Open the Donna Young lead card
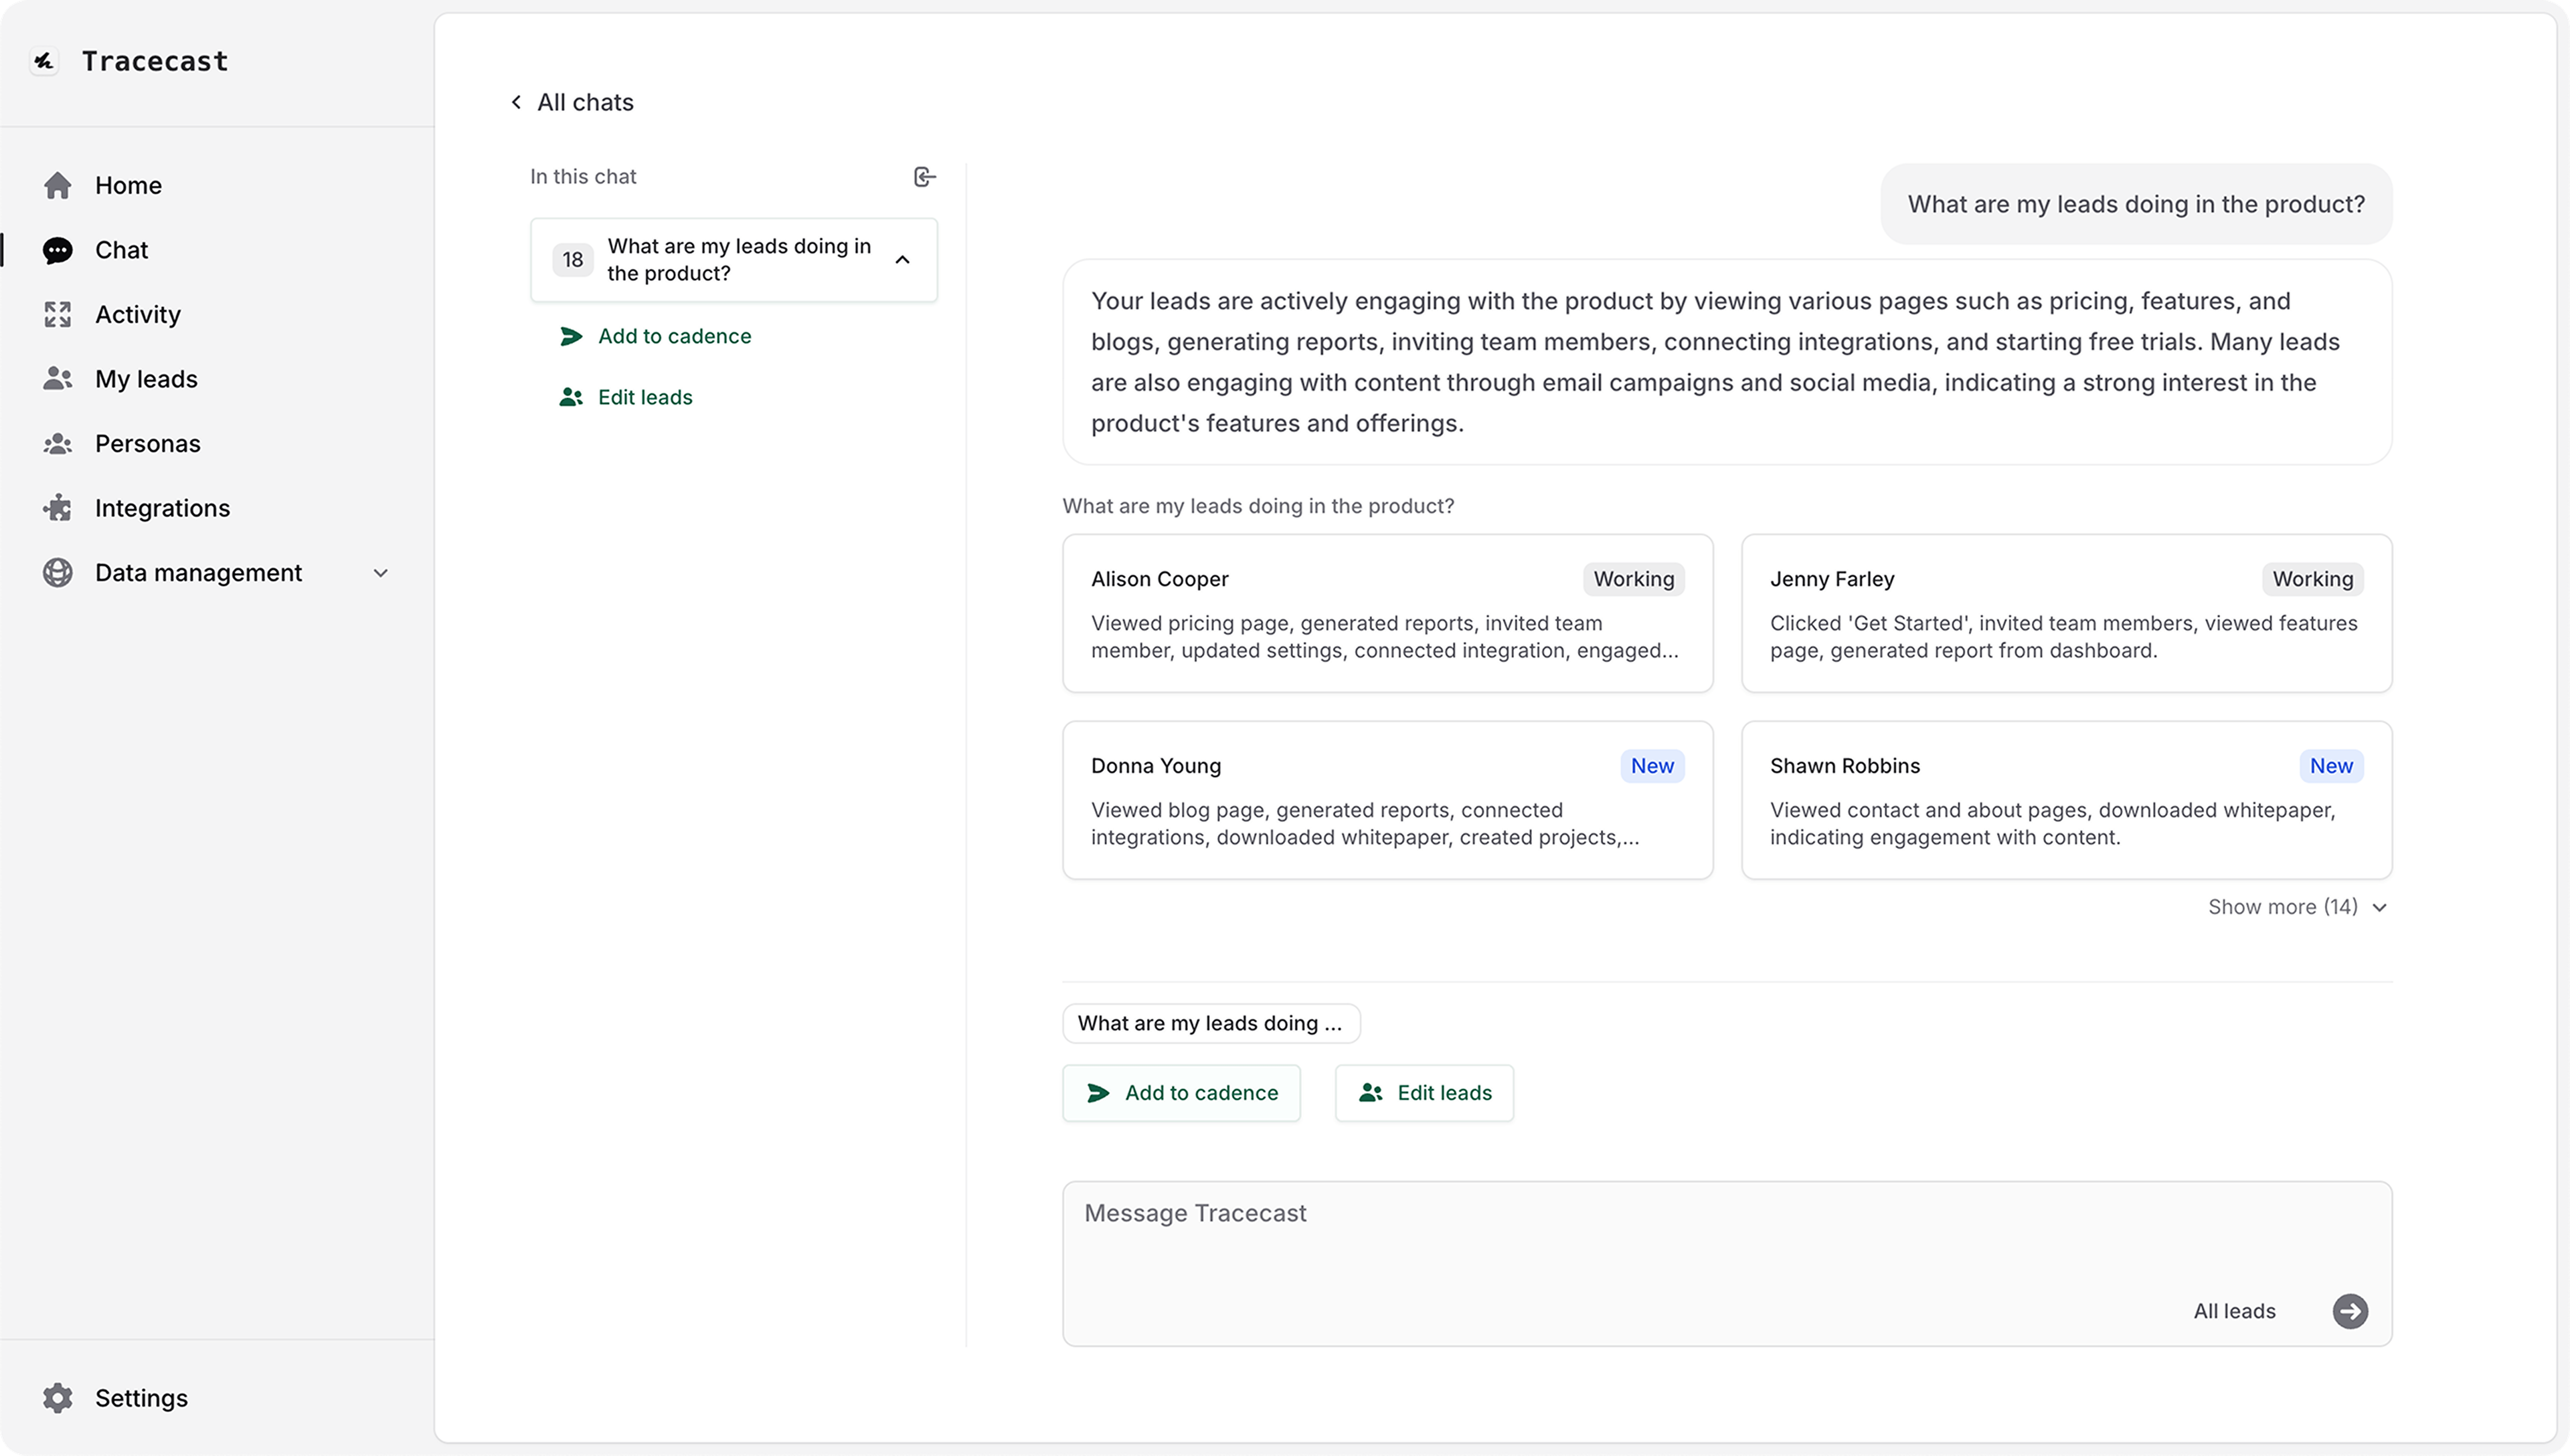The image size is (2570, 1456). pyautogui.click(x=1387, y=800)
